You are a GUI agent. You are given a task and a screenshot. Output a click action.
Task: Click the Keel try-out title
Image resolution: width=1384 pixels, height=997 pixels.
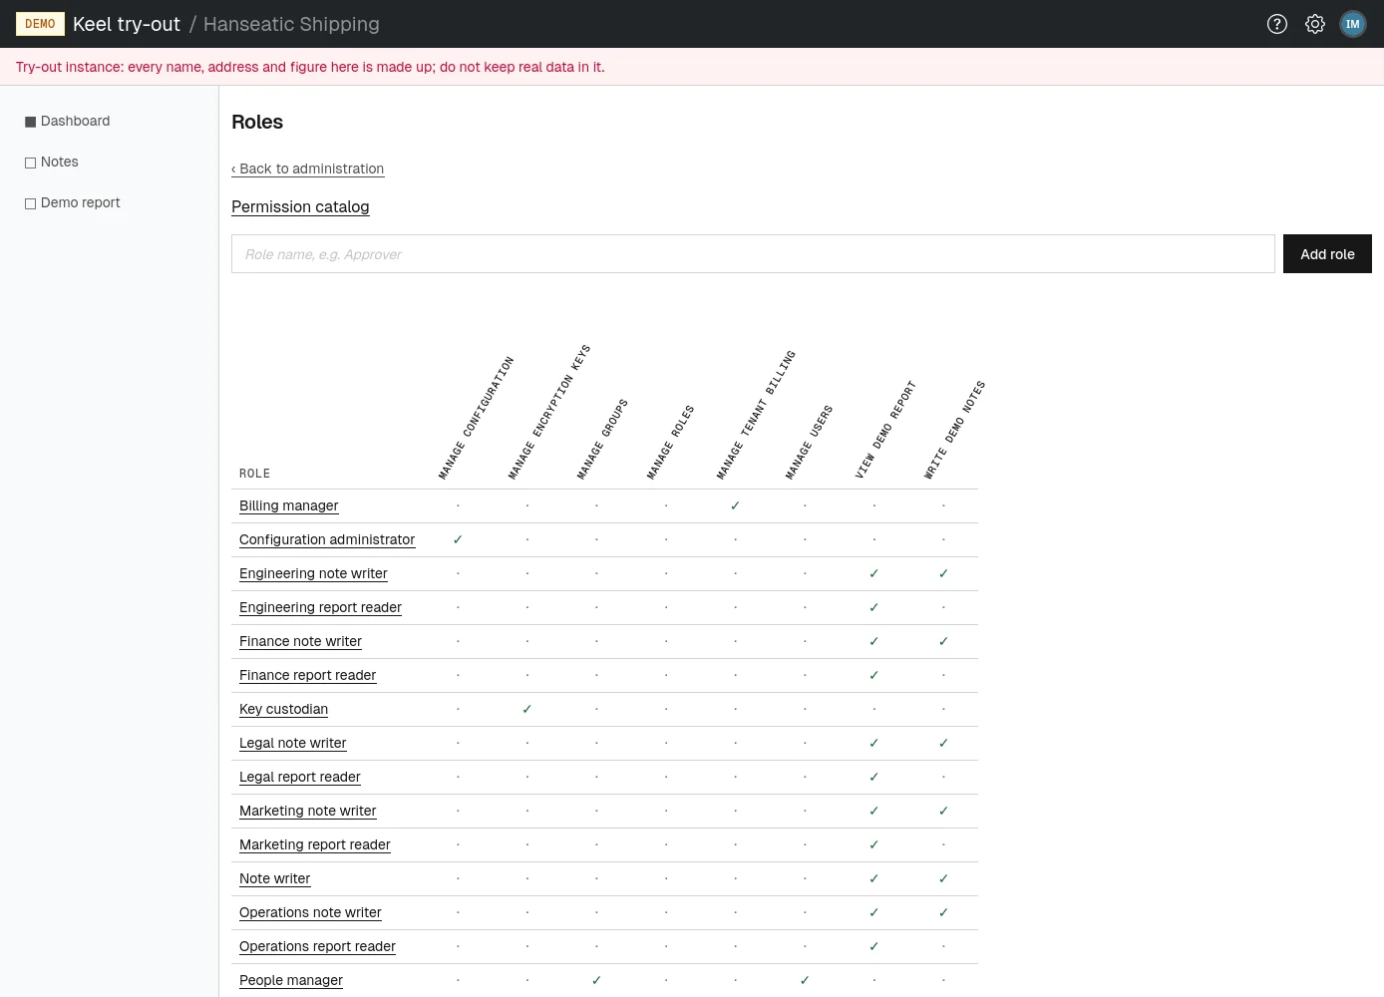click(x=127, y=24)
